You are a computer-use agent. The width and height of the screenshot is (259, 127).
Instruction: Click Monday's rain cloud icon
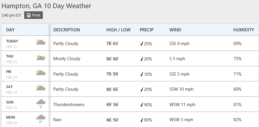(40, 119)
